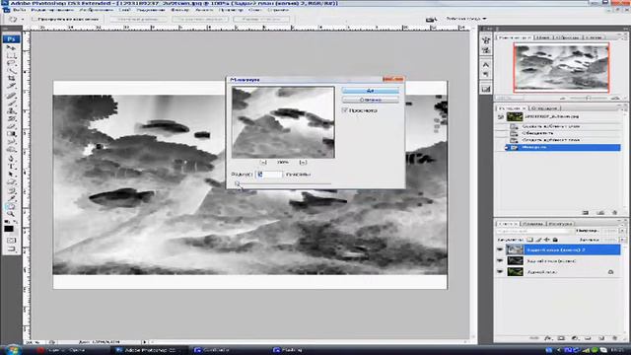Open Hand tool preset picker arrow

[22, 19]
